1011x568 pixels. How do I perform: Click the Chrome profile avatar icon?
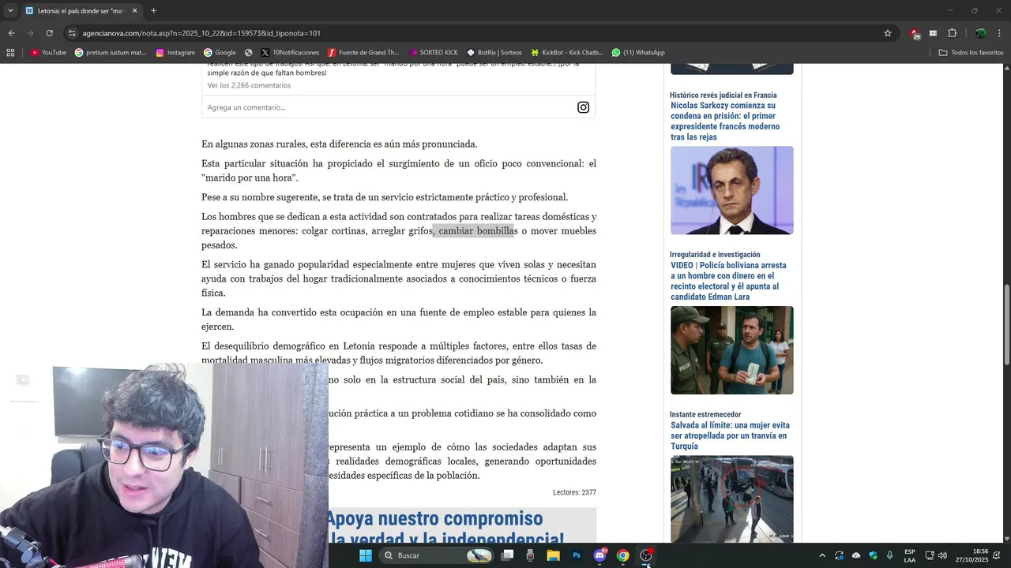tap(980, 33)
